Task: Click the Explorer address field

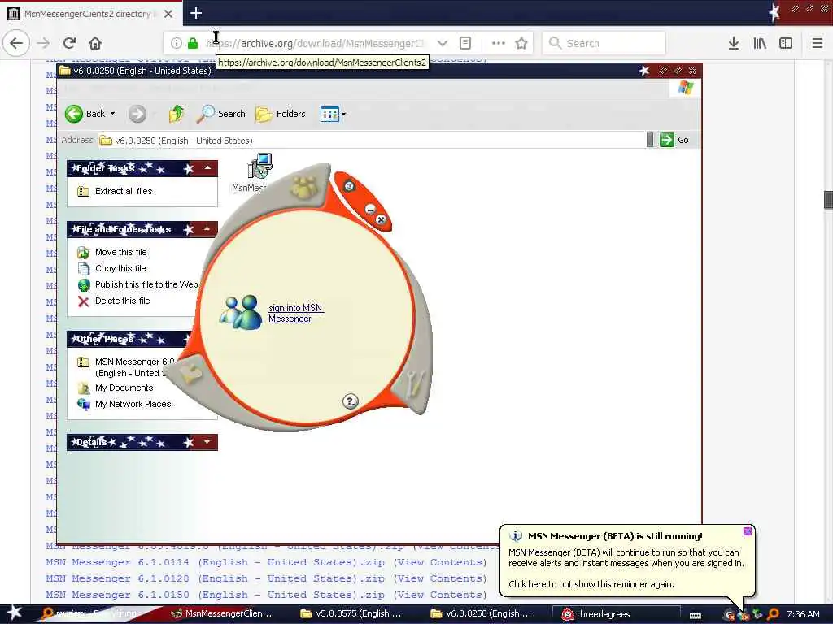Action: 372,140
